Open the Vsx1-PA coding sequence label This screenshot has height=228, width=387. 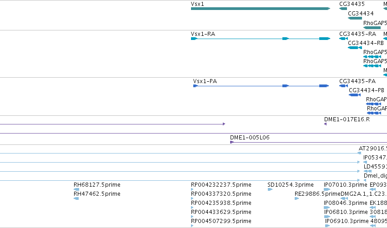point(205,81)
